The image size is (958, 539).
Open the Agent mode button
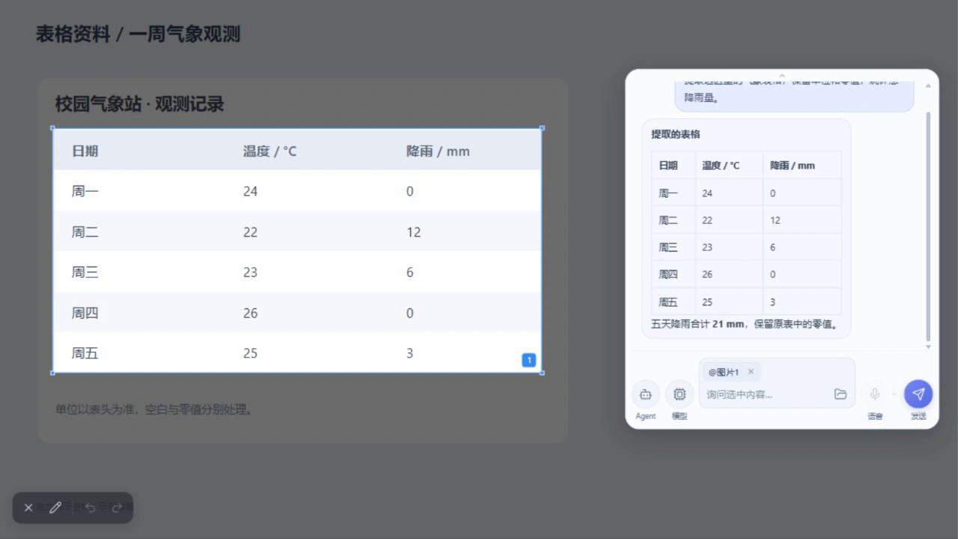point(646,395)
